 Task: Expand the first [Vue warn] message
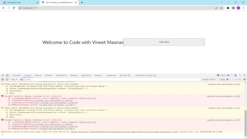point(5,84)
